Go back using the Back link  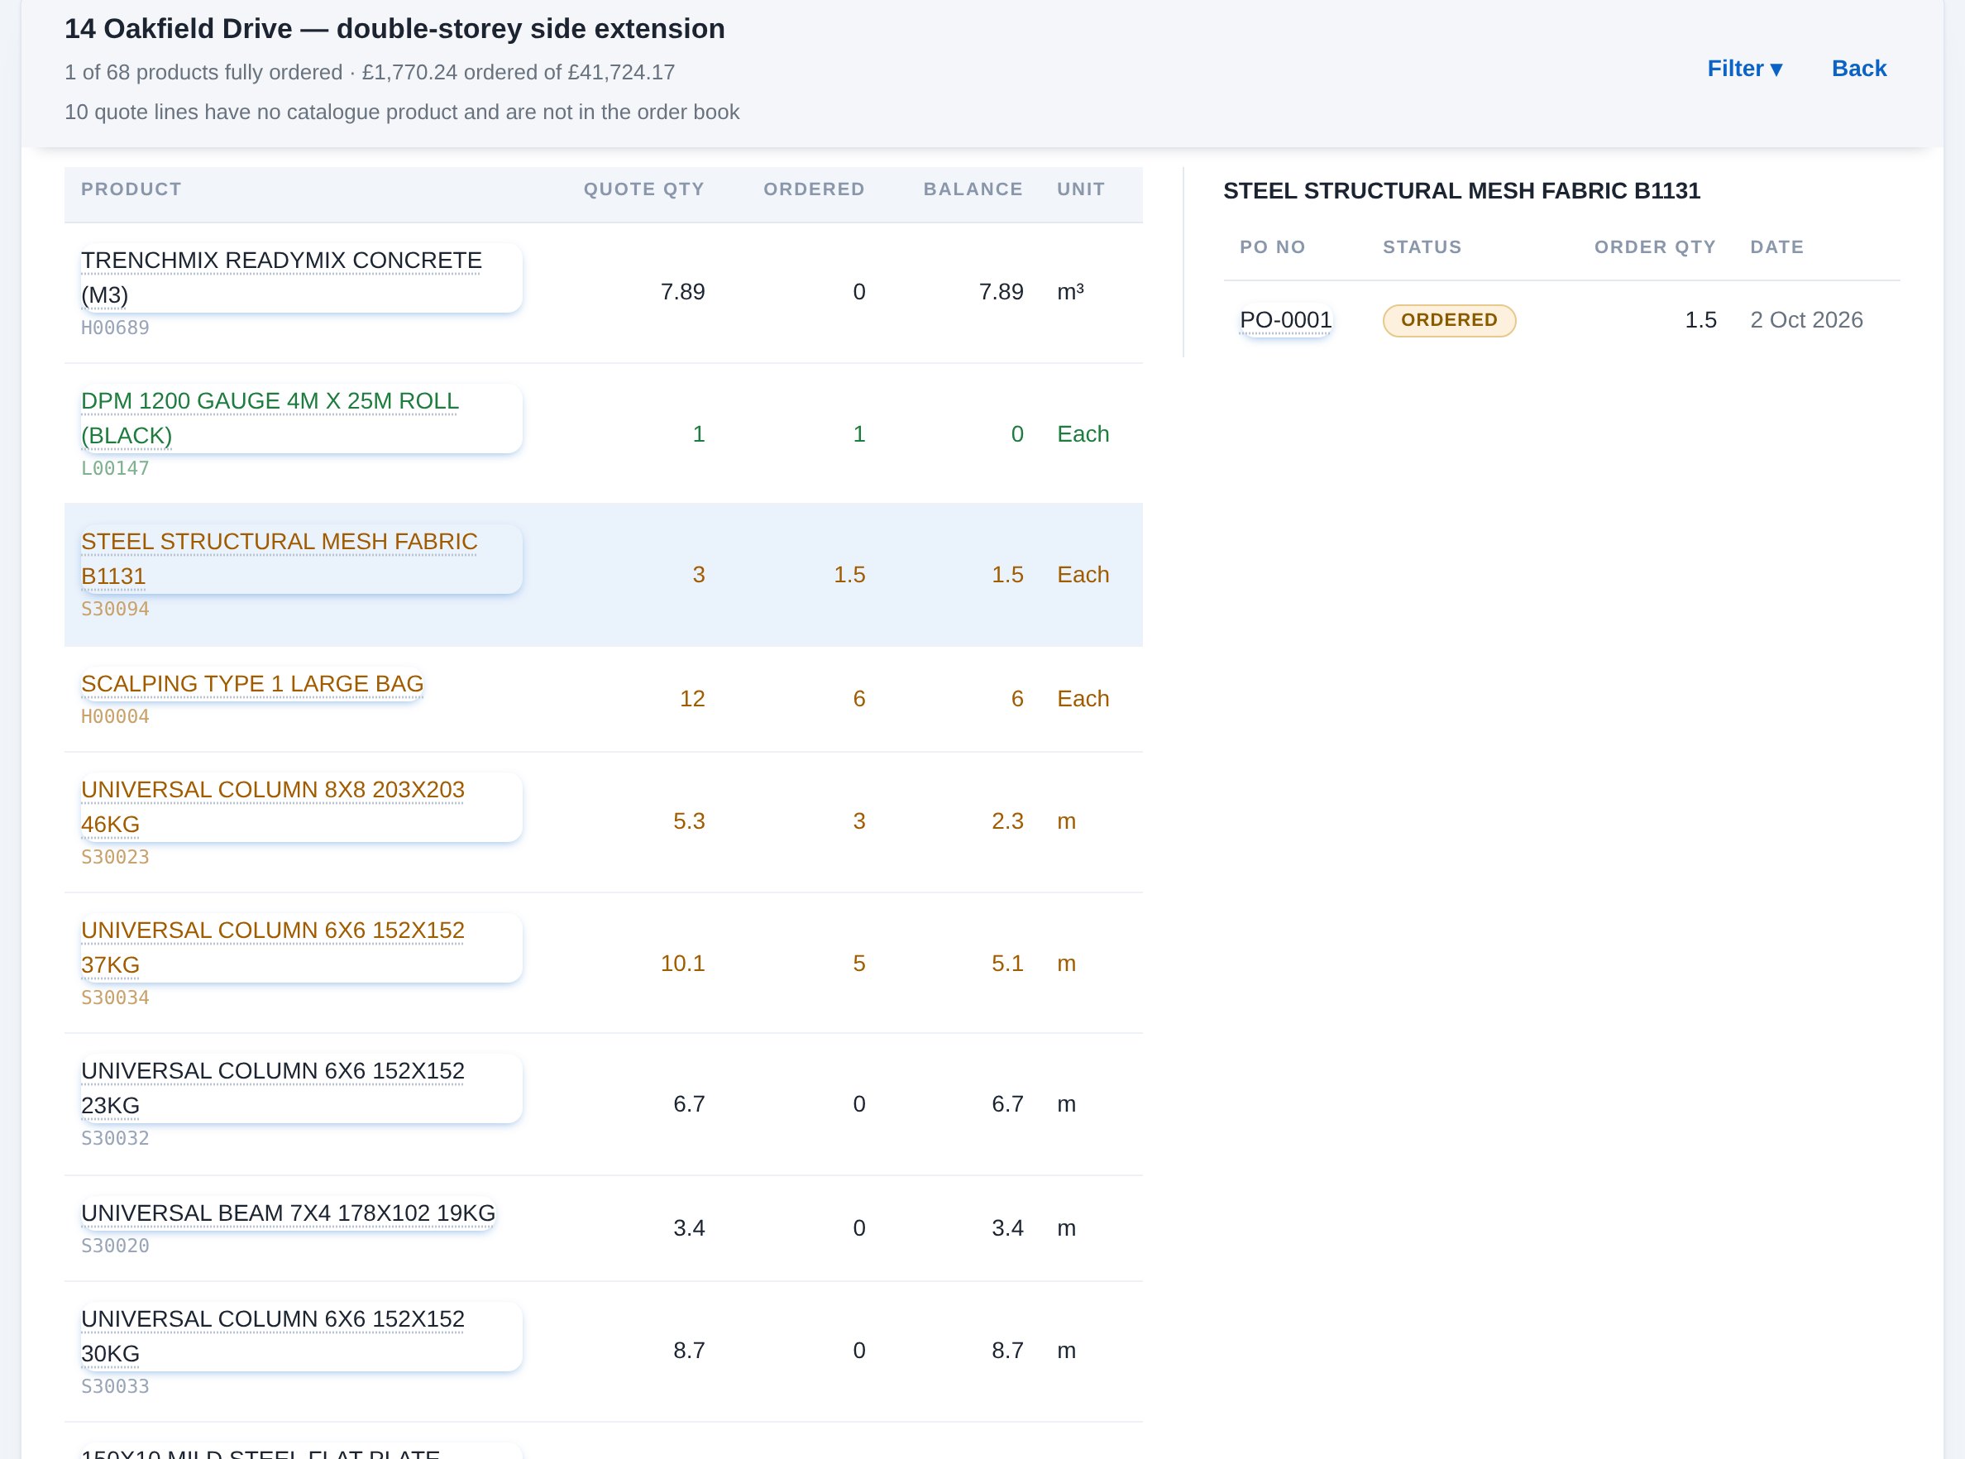1858,69
